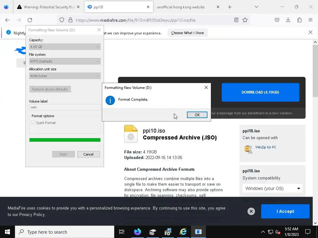Click the Firefox View icon
This screenshot has height=238, width=318.
[6, 7]
